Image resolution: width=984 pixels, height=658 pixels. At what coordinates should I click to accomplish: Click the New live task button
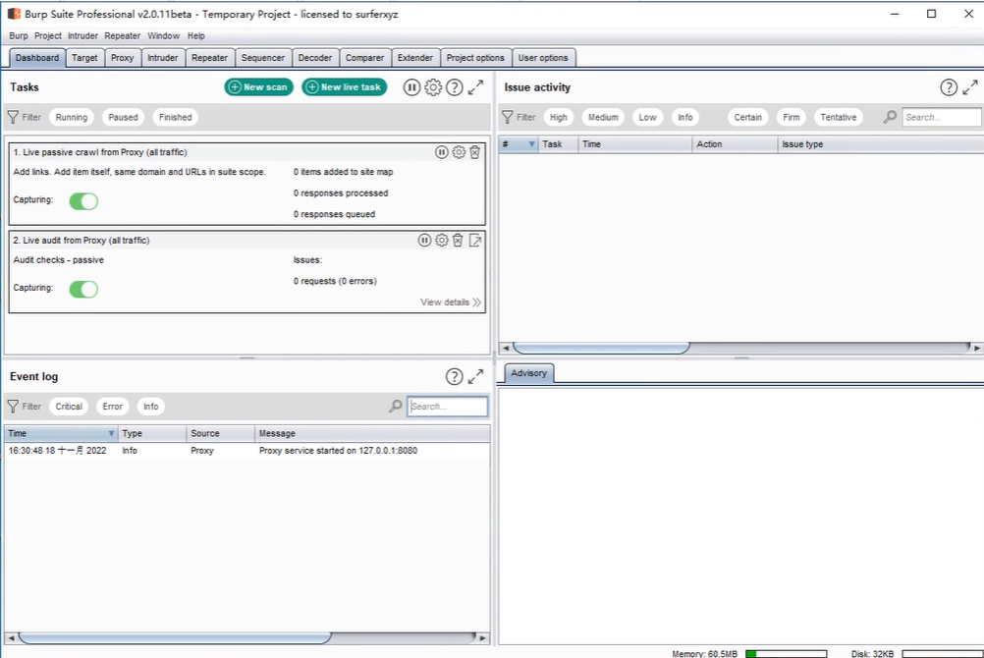pos(344,87)
